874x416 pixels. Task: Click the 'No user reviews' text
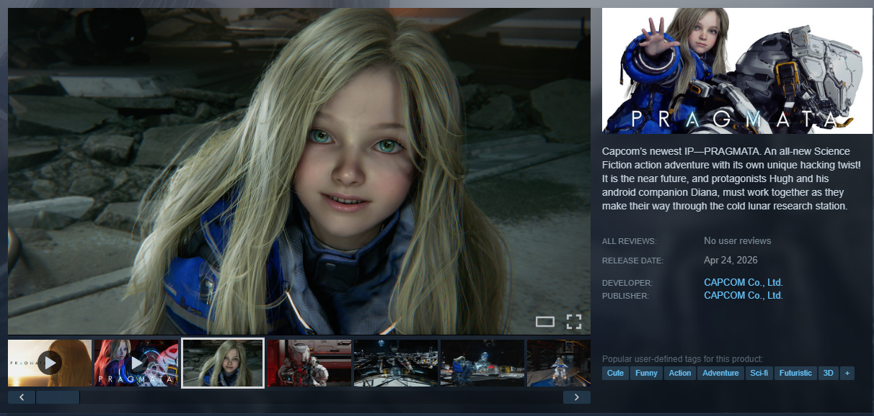tap(738, 241)
